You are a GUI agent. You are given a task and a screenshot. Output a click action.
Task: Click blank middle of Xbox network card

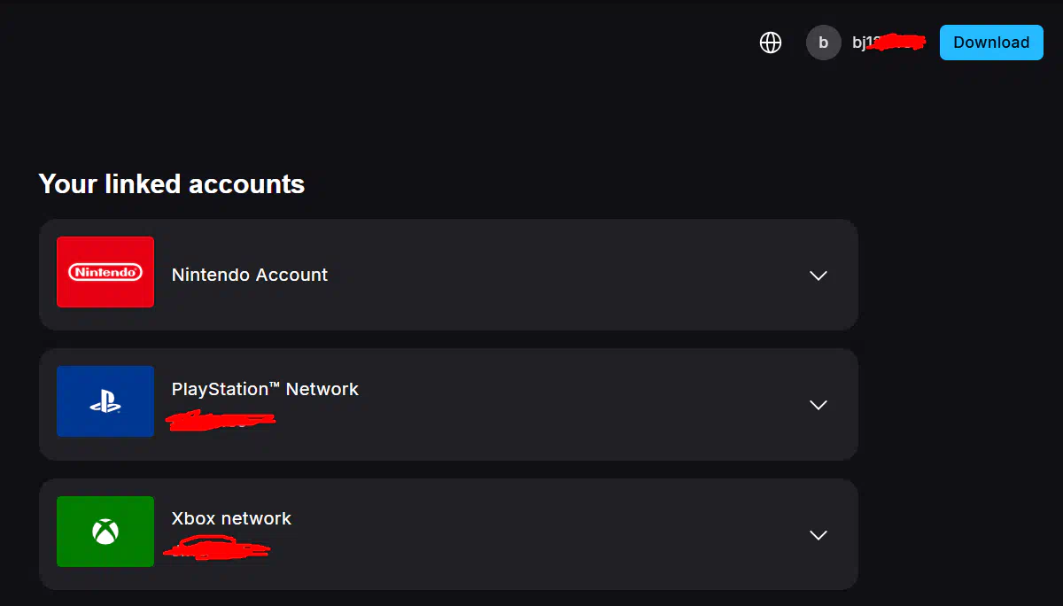[x=549, y=535]
